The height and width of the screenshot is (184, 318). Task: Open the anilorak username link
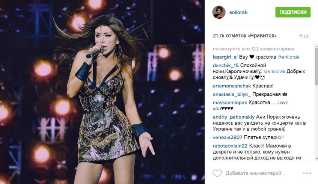(x=238, y=12)
